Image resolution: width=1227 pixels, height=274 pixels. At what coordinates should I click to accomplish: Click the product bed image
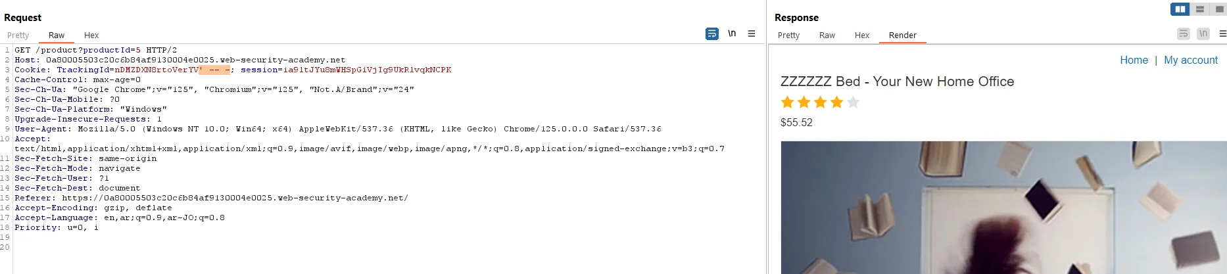point(1003,208)
